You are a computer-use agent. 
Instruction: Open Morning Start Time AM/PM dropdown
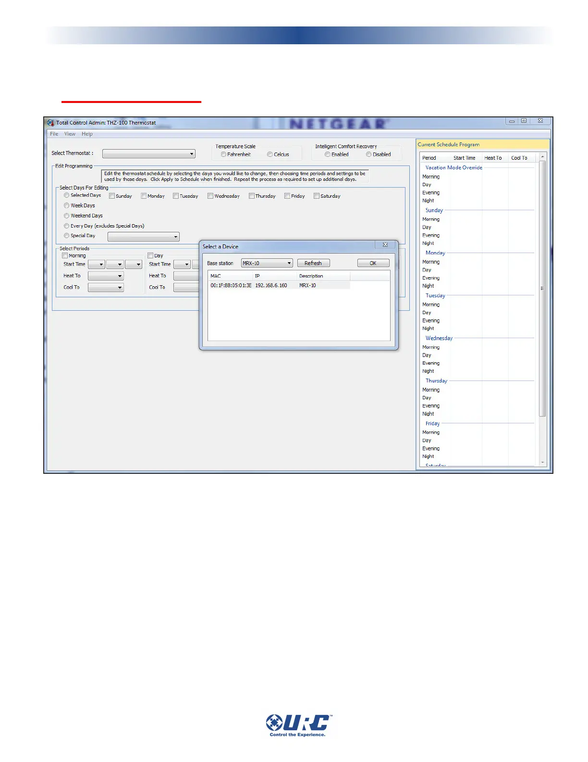point(134,264)
